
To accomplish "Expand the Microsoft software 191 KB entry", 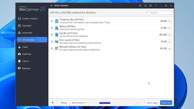I will 170,48.
